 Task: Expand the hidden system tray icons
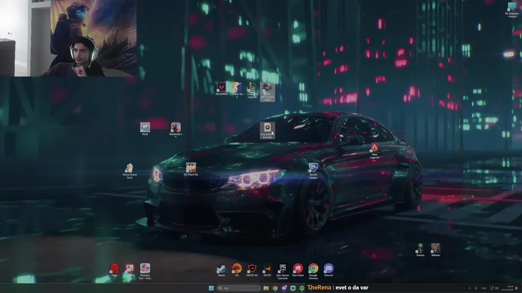[469, 288]
